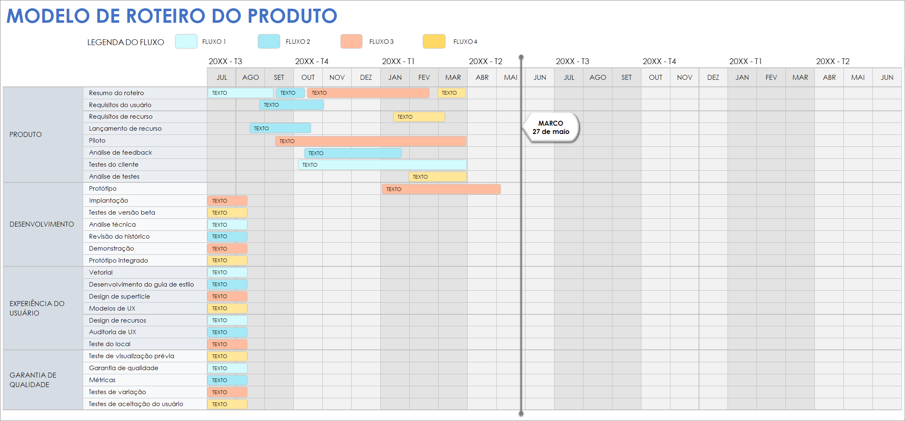
Task: Click the Fluxo 3 legend color swatch
Action: (351, 41)
